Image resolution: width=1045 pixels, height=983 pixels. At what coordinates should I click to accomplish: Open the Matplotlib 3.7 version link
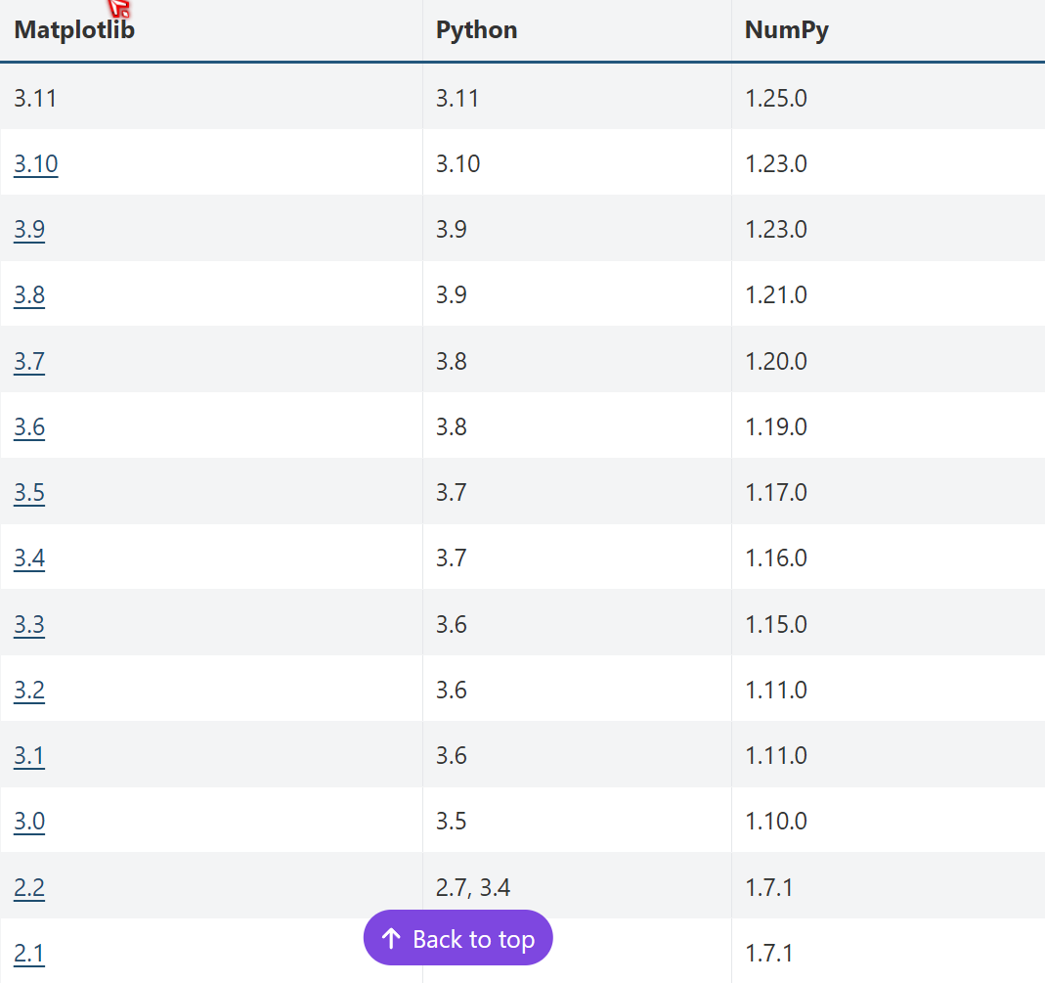click(29, 360)
